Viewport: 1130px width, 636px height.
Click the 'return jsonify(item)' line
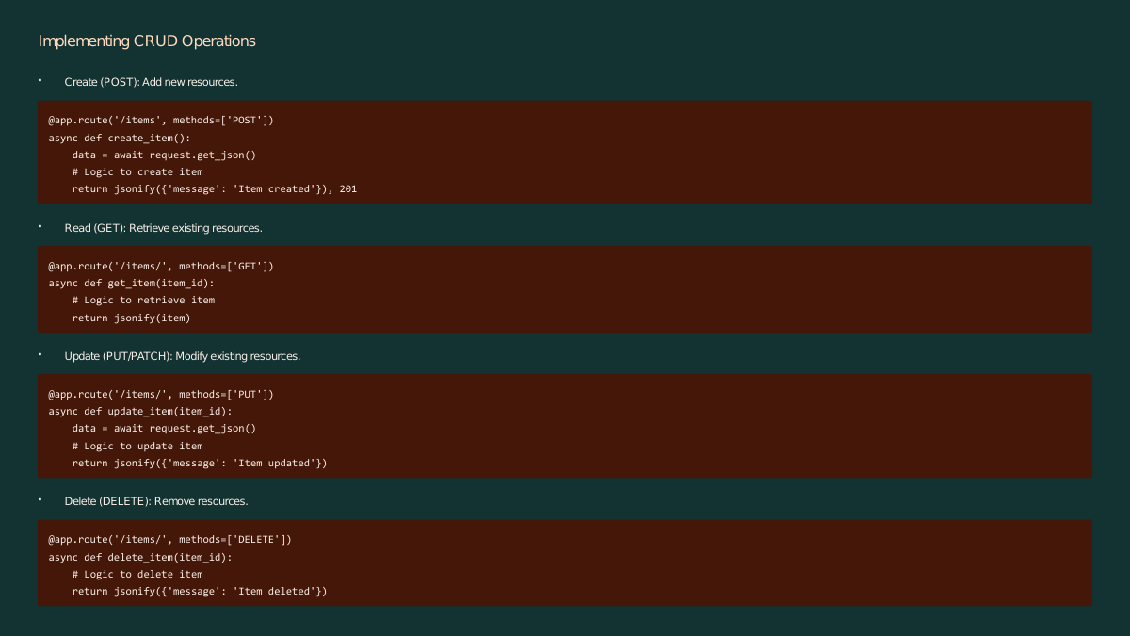[x=131, y=318]
